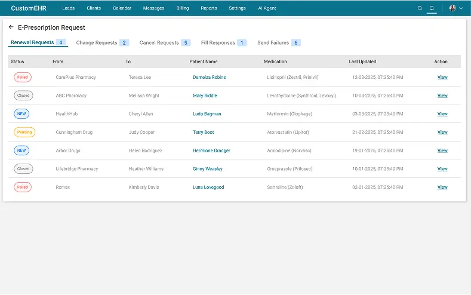The width and height of the screenshot is (471, 295).
Task: Click the CustomEHR logo
Action: click(x=29, y=8)
